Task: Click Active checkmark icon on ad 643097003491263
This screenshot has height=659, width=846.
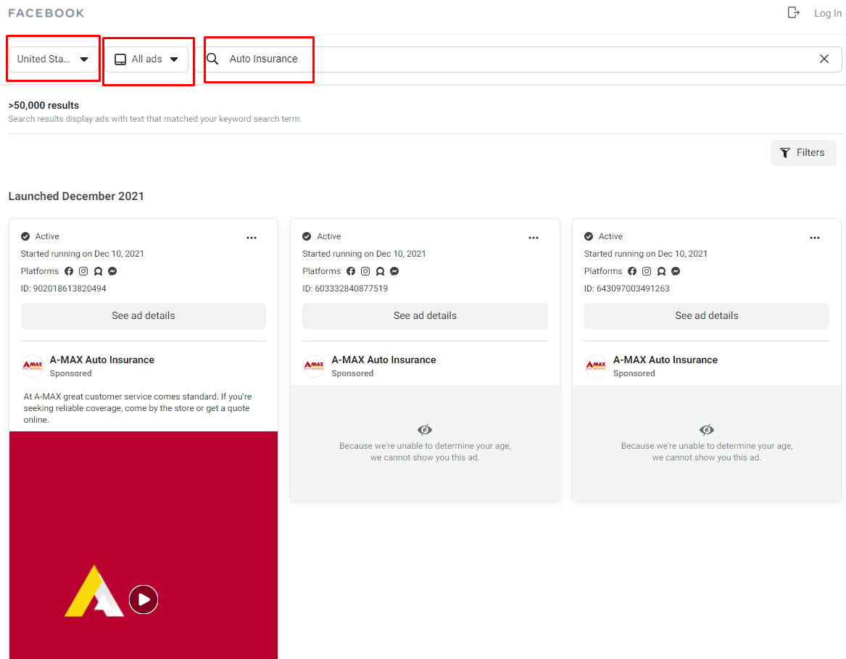Action: (x=589, y=236)
